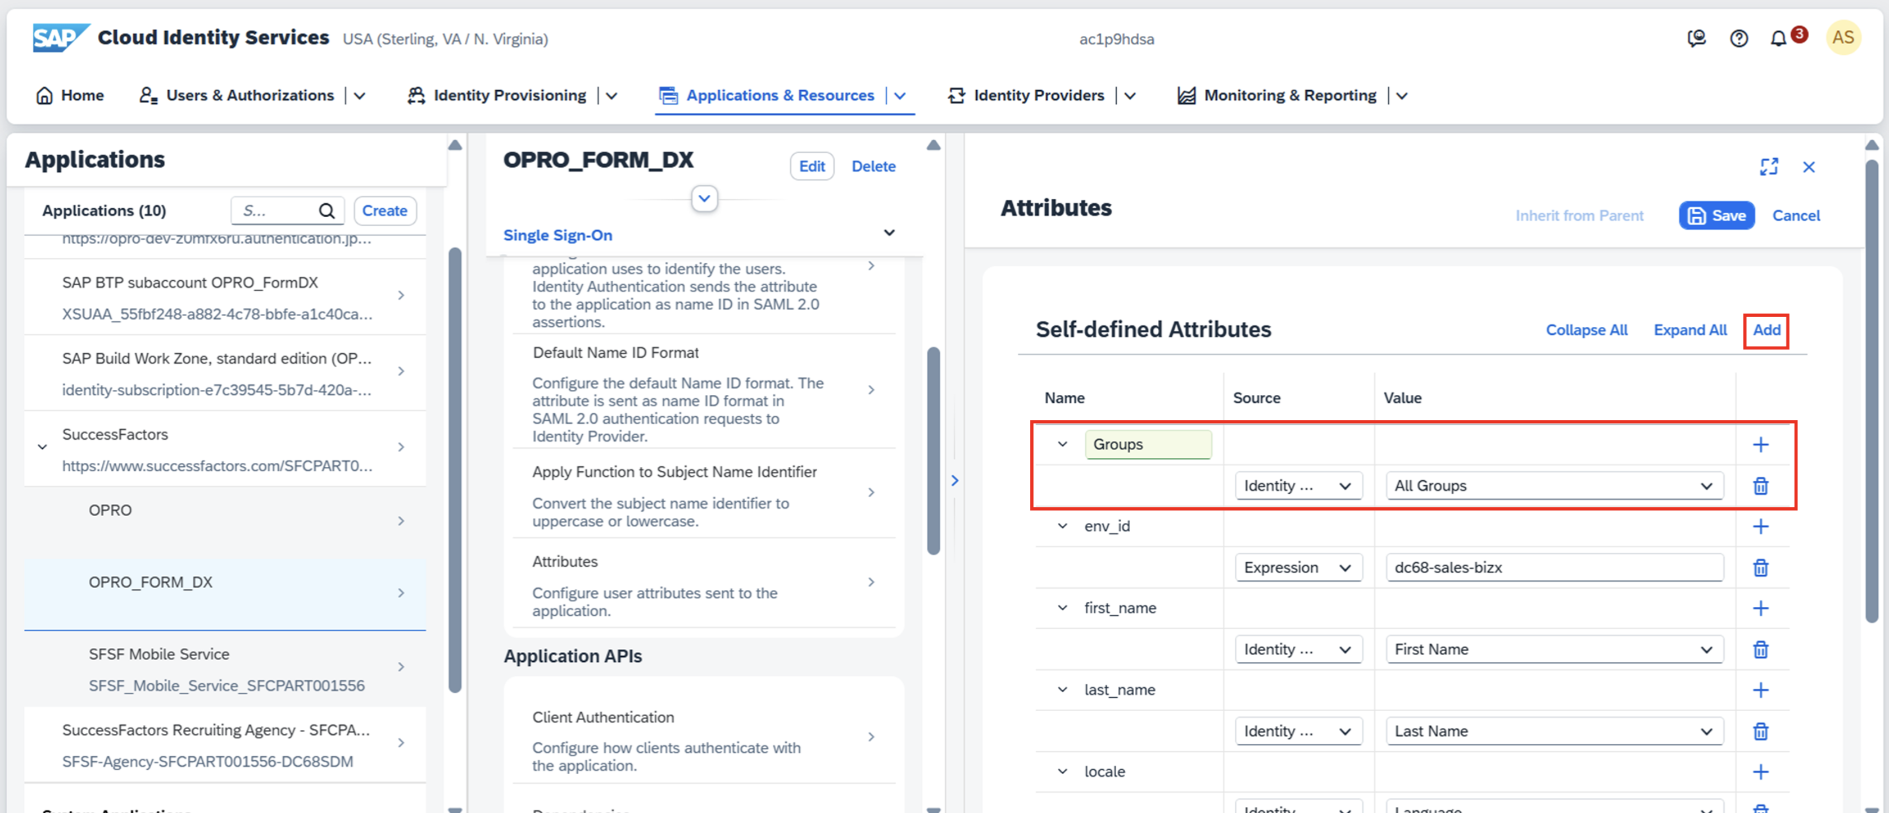Open the notifications bell icon
This screenshot has width=1889, height=813.
point(1778,38)
